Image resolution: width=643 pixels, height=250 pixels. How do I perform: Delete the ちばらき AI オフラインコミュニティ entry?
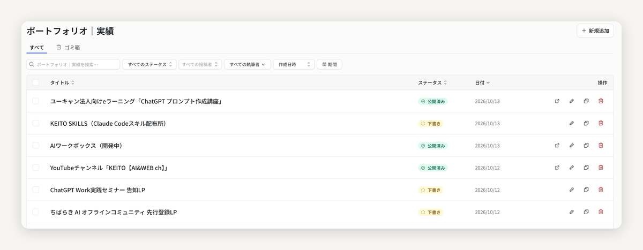tap(601, 212)
